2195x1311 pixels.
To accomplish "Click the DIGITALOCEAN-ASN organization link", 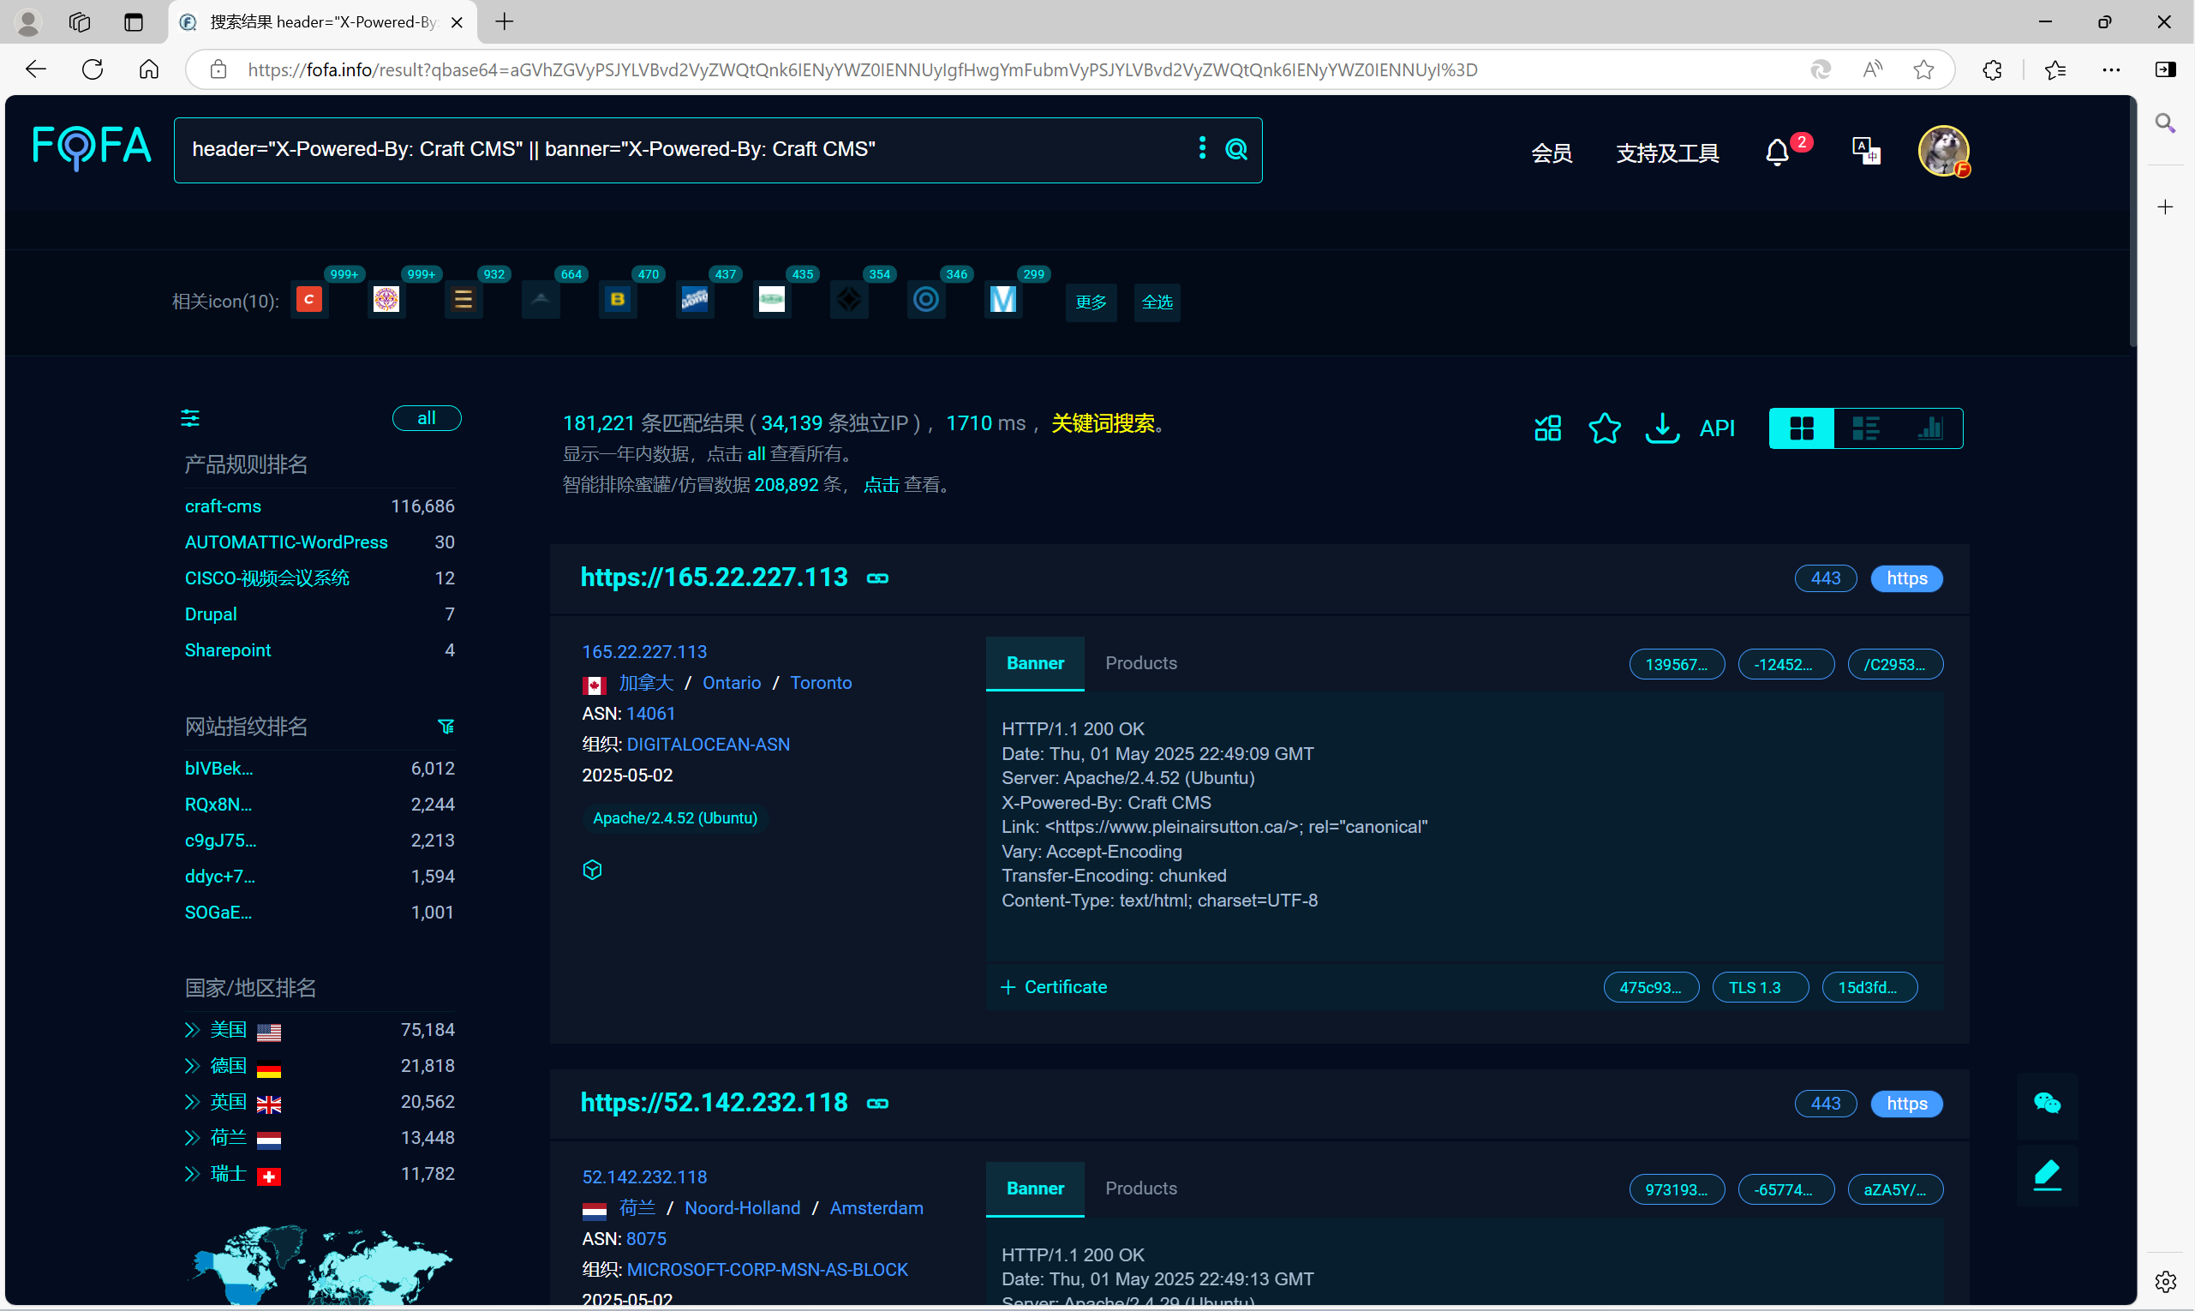I will 709,745.
